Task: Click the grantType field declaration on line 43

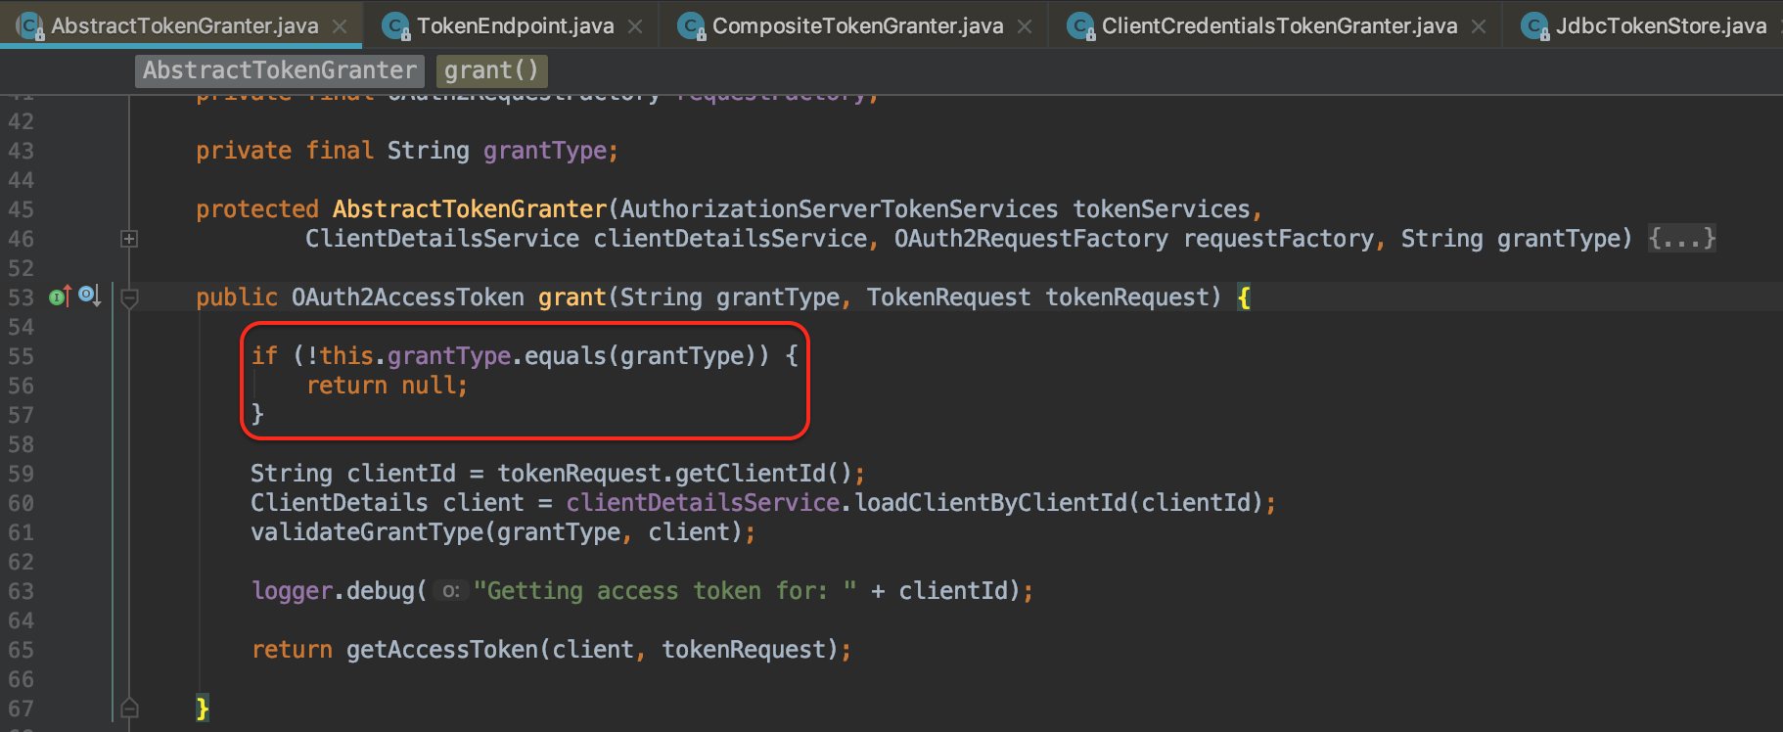Action: point(545,151)
